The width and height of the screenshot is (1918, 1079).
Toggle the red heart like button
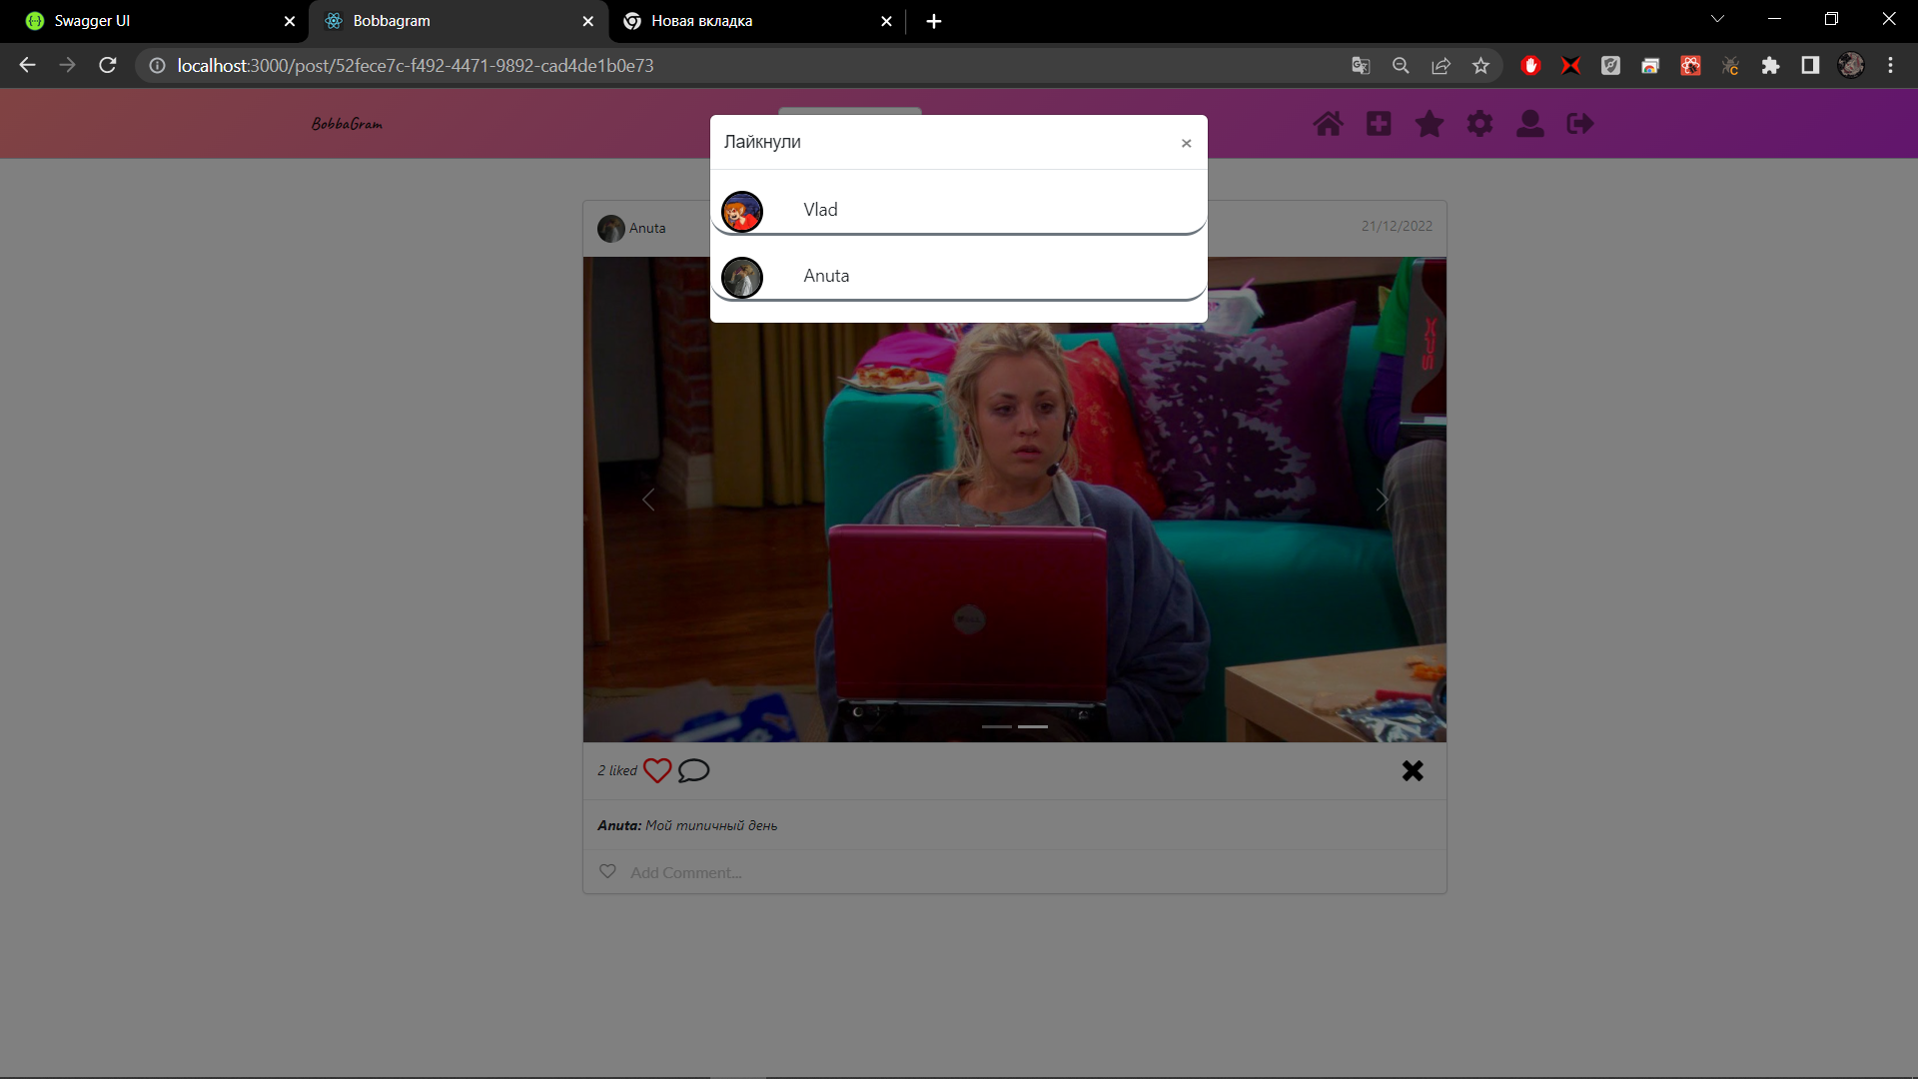pos(657,770)
